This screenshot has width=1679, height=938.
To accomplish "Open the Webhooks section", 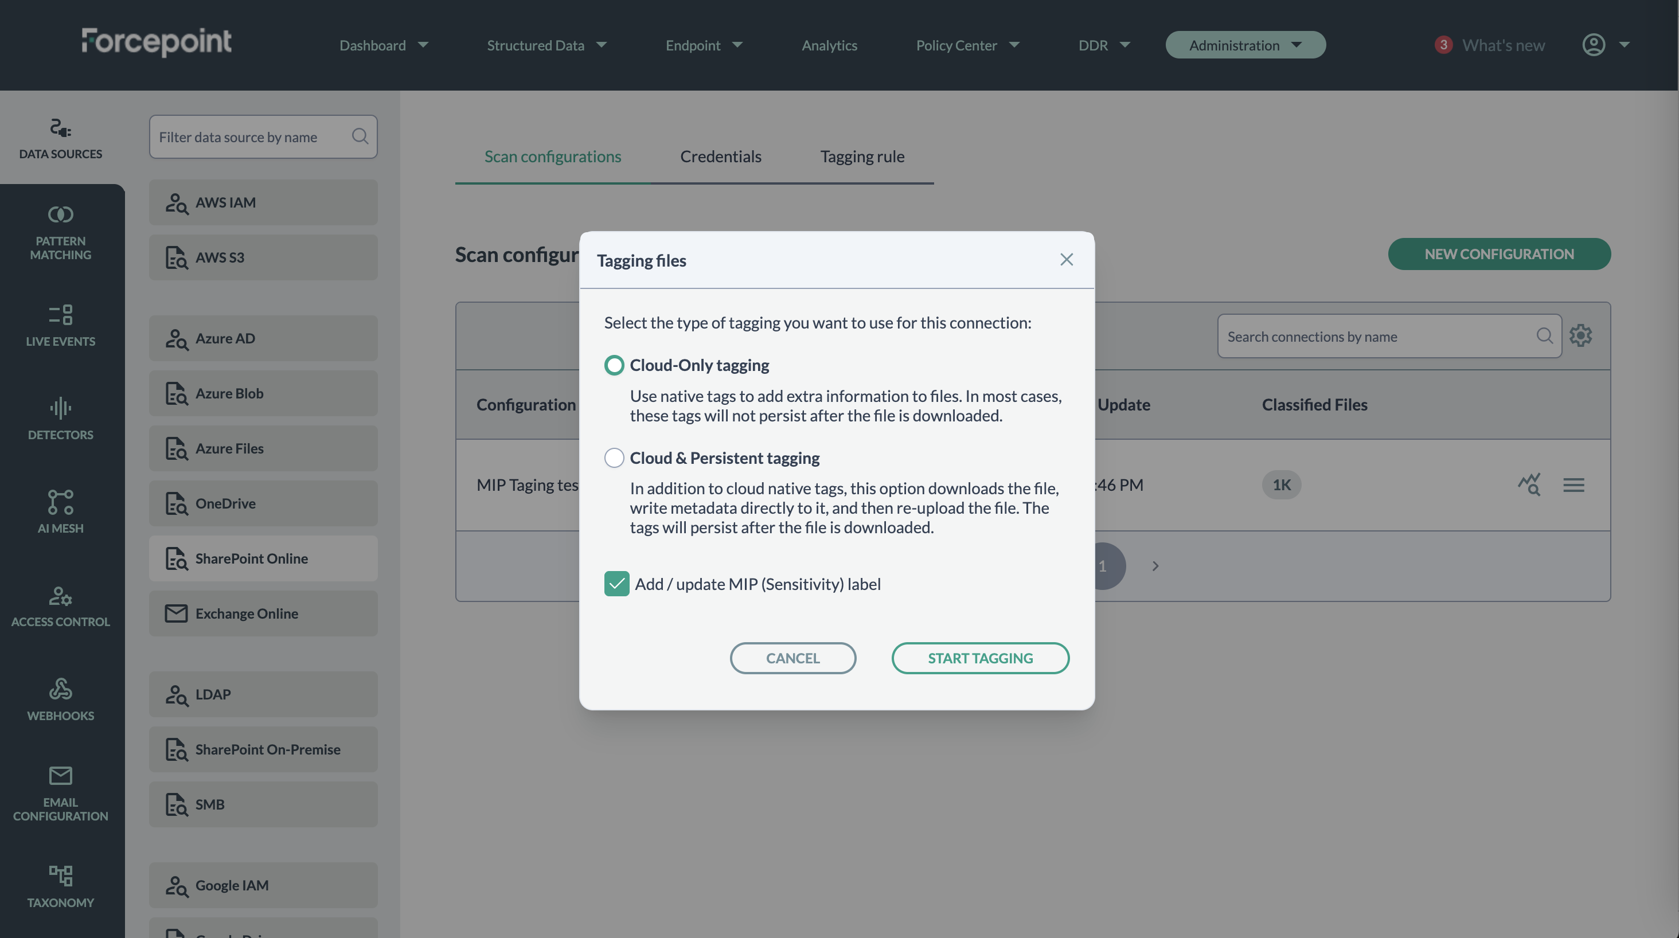I will coord(60,699).
